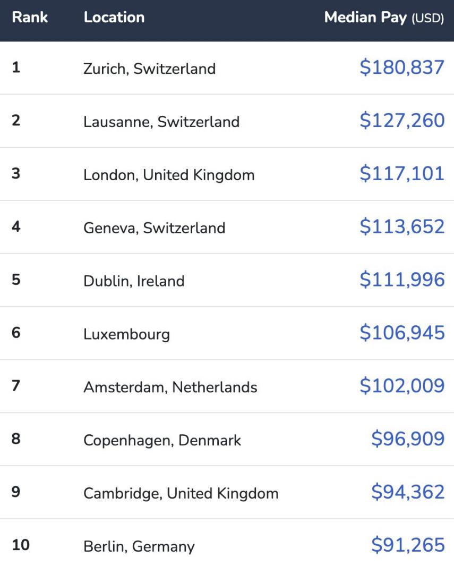The width and height of the screenshot is (454, 565).
Task: Click the $106,945 pay value
Action: 402,333
